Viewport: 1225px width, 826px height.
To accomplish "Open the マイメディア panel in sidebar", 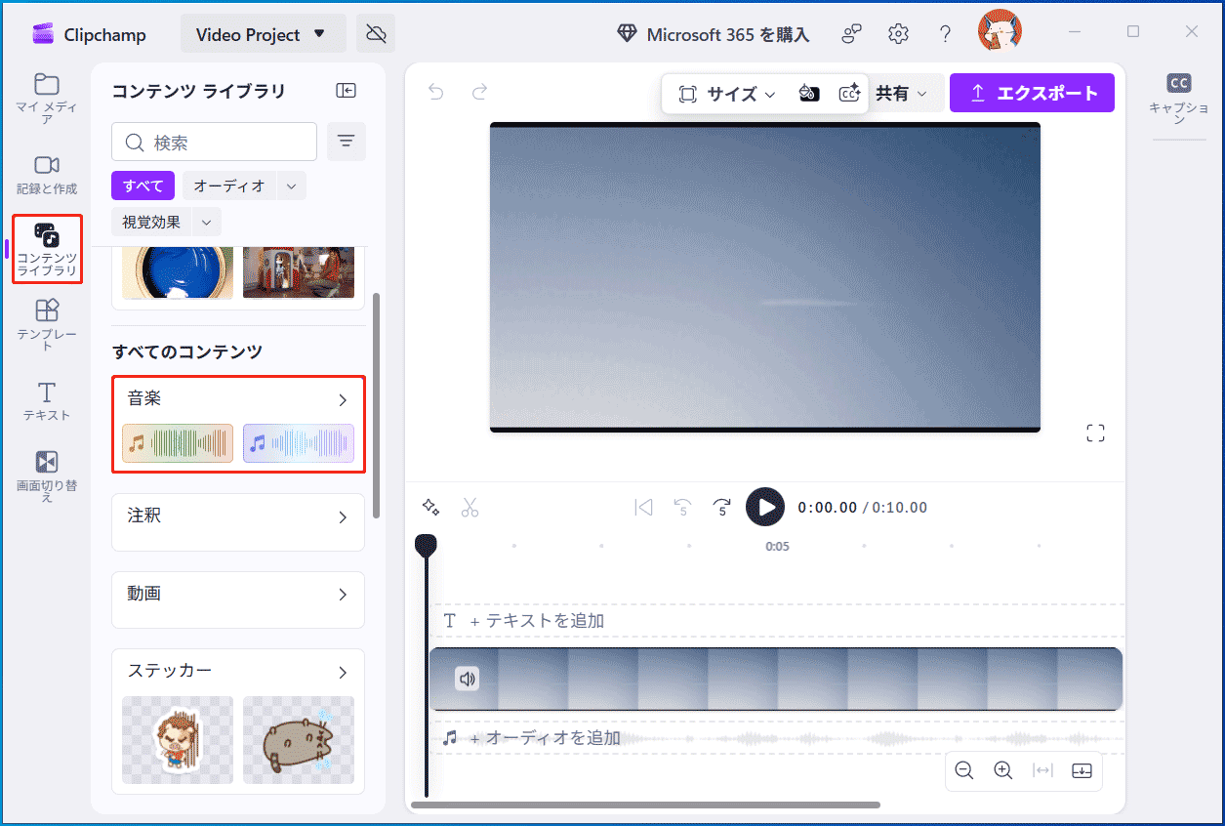I will [46, 97].
